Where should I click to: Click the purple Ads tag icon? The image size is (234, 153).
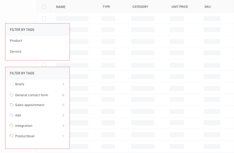coord(12,115)
